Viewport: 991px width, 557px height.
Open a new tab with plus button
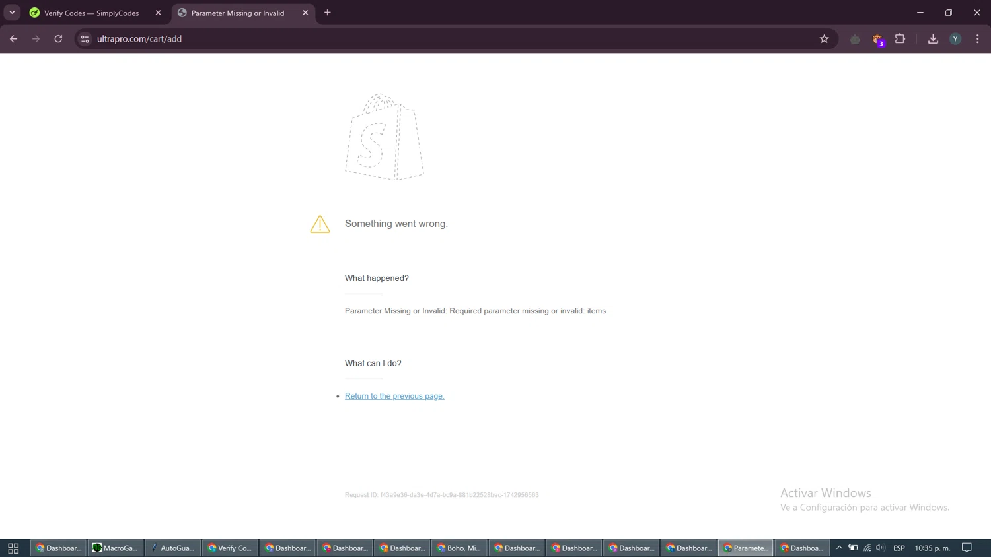(x=328, y=13)
